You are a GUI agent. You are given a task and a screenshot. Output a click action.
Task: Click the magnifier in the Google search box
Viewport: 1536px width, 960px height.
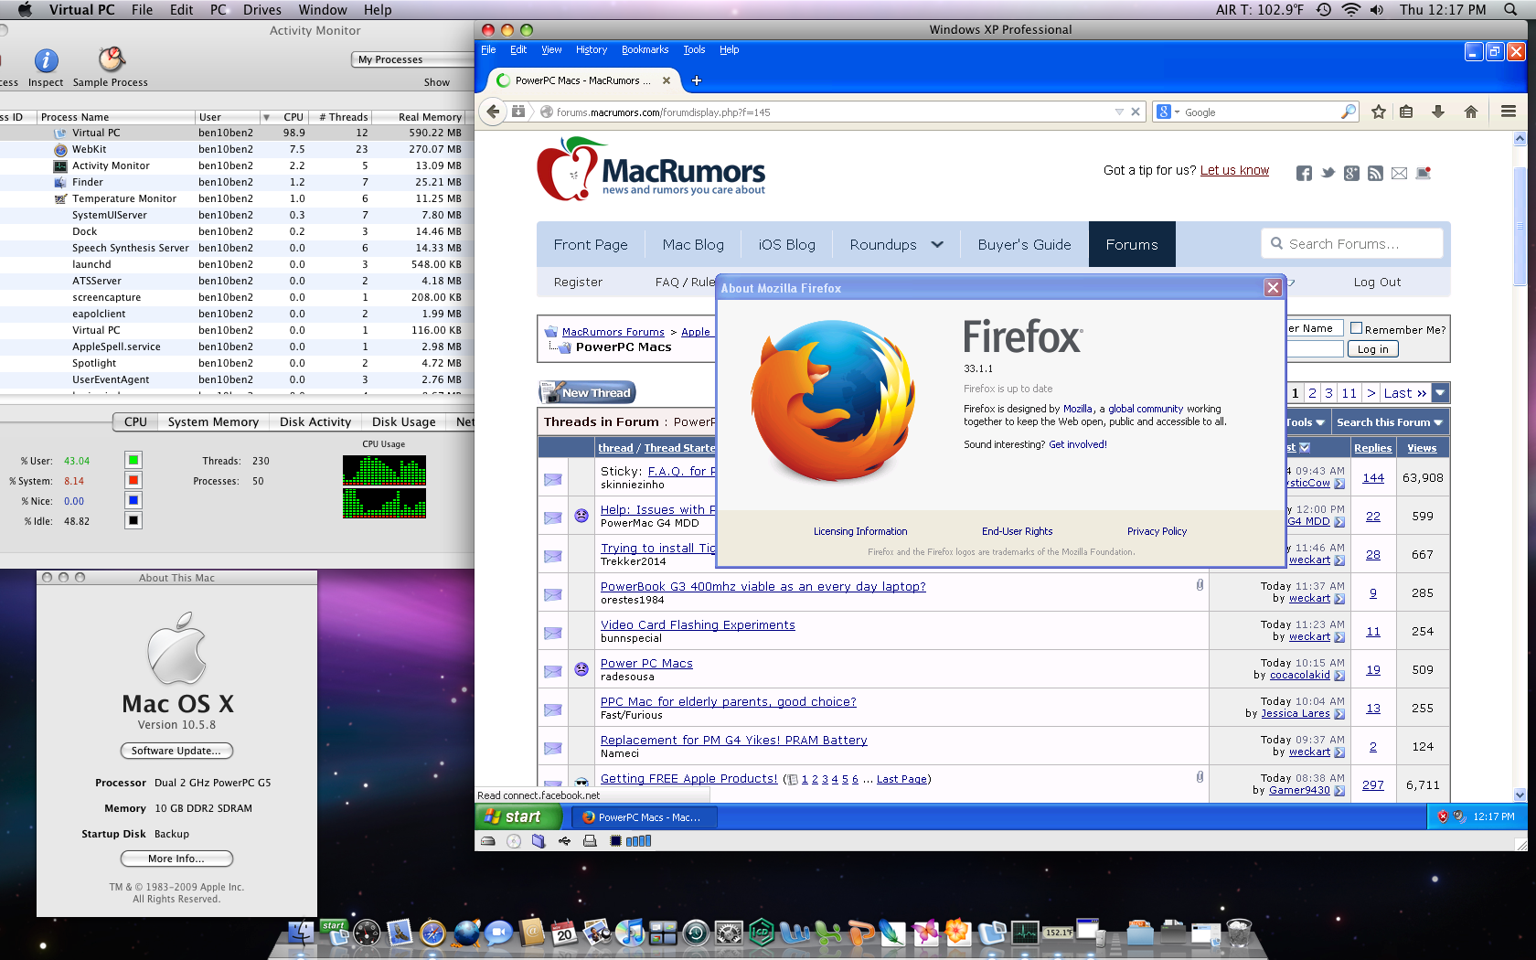[1349, 112]
